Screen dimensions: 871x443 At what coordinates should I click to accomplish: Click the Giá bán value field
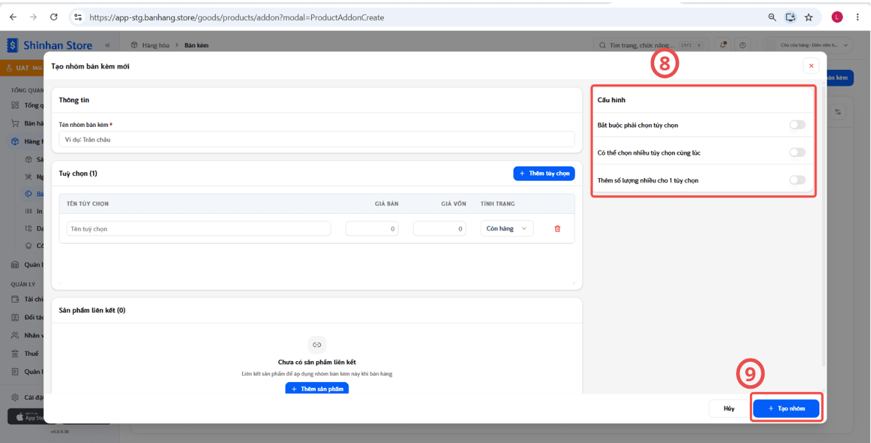pos(372,228)
